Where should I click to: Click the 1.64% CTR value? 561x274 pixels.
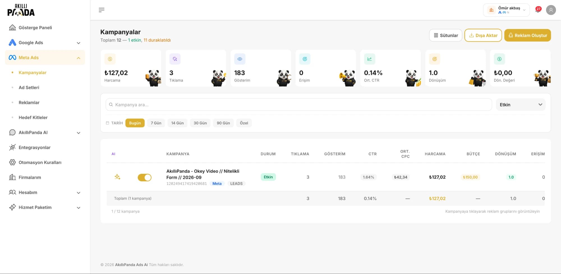368,177
